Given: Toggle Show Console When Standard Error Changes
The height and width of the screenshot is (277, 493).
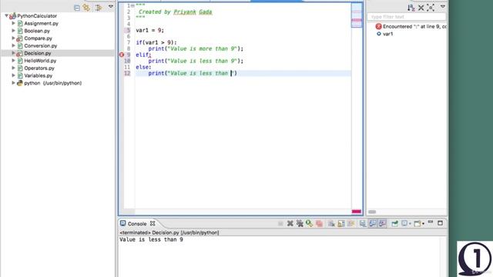Looking at the screenshot, I should pos(382,224).
